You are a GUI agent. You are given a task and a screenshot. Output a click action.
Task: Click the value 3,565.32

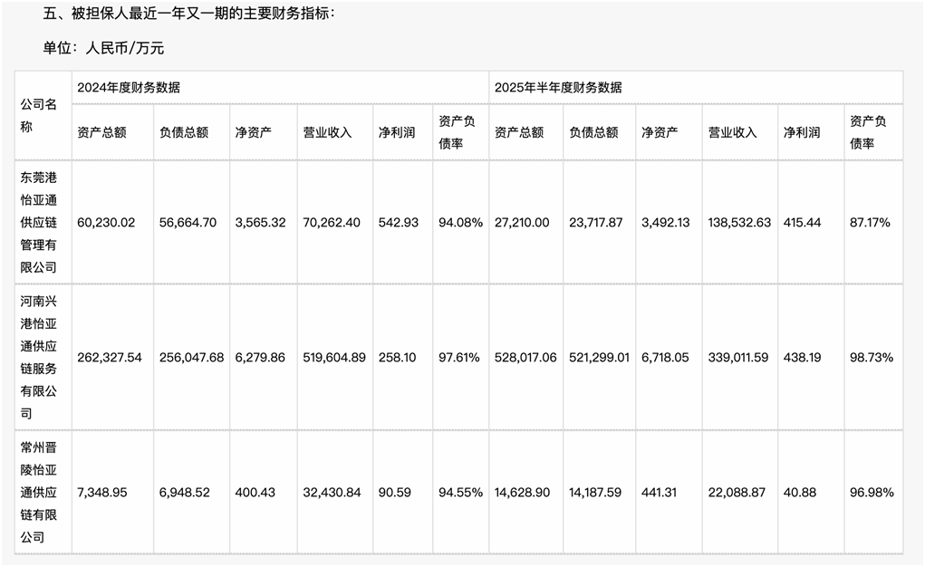click(260, 223)
